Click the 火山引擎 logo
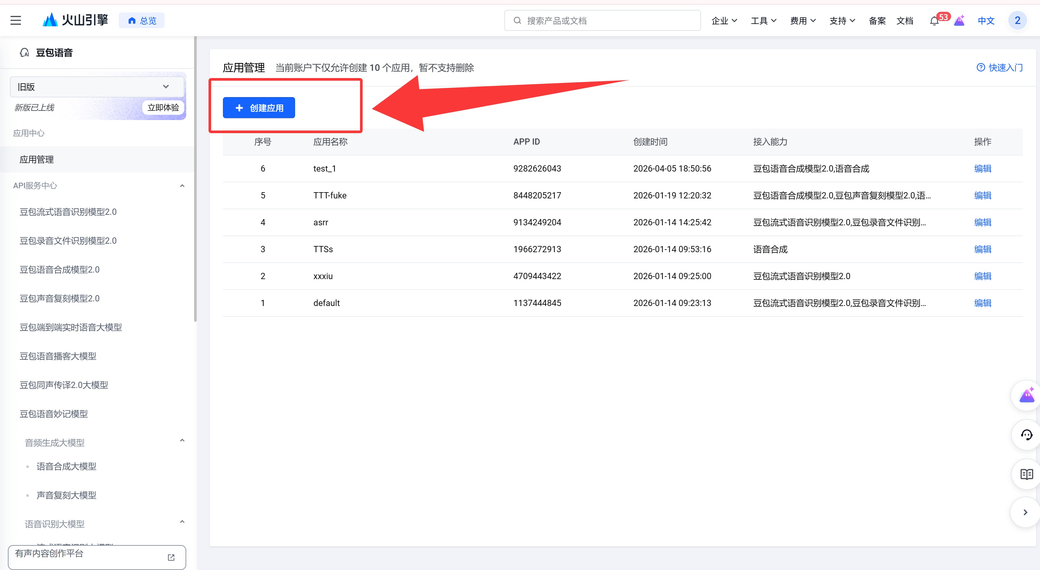This screenshot has width=1040, height=570. click(x=75, y=20)
